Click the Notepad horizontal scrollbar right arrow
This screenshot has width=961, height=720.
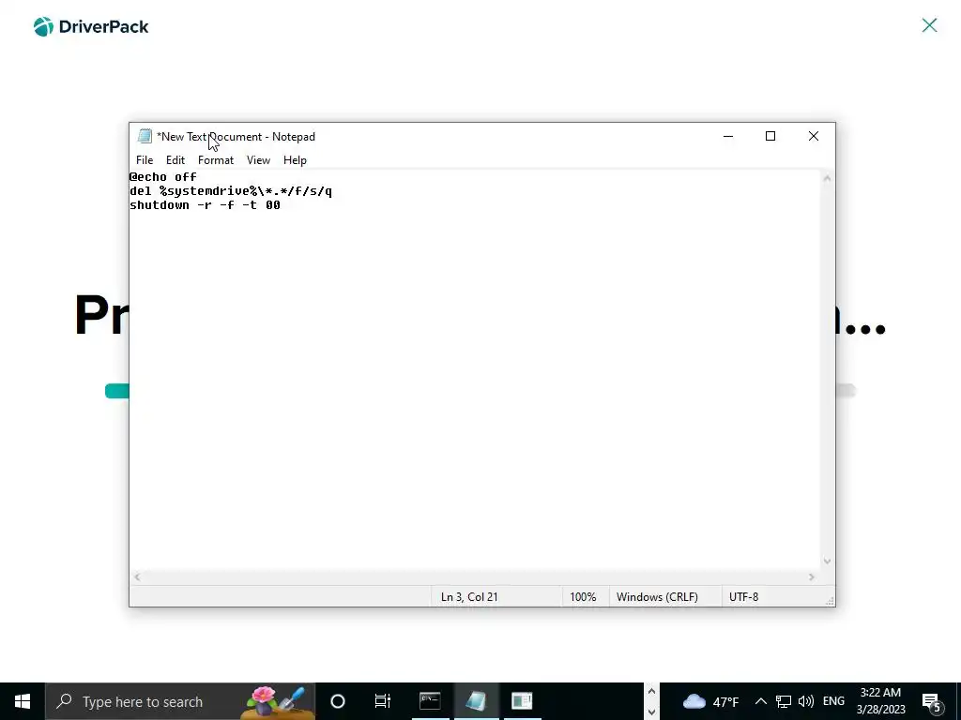coord(812,577)
